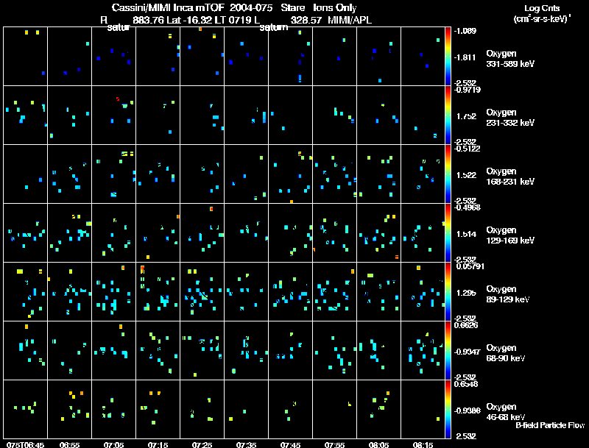Select the '07:55' time axis label
This screenshot has height=448, width=589.
click(x=335, y=444)
